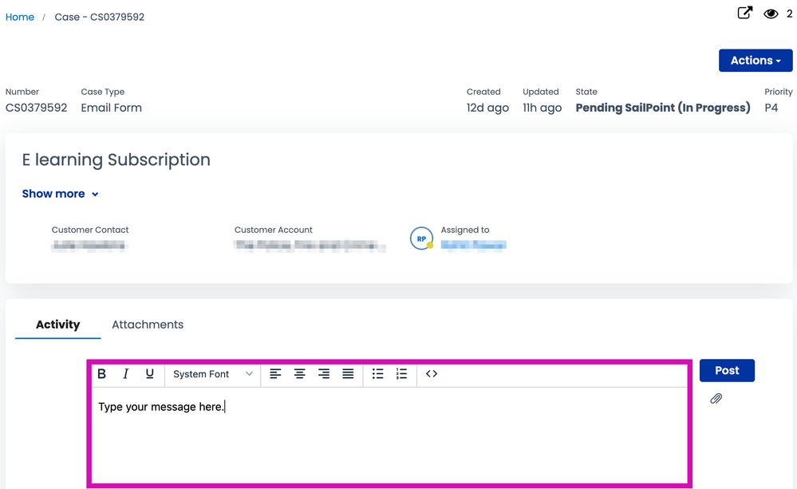Viewport: 797px width, 489px height.
Task: Select the Activity tab
Action: click(x=57, y=325)
